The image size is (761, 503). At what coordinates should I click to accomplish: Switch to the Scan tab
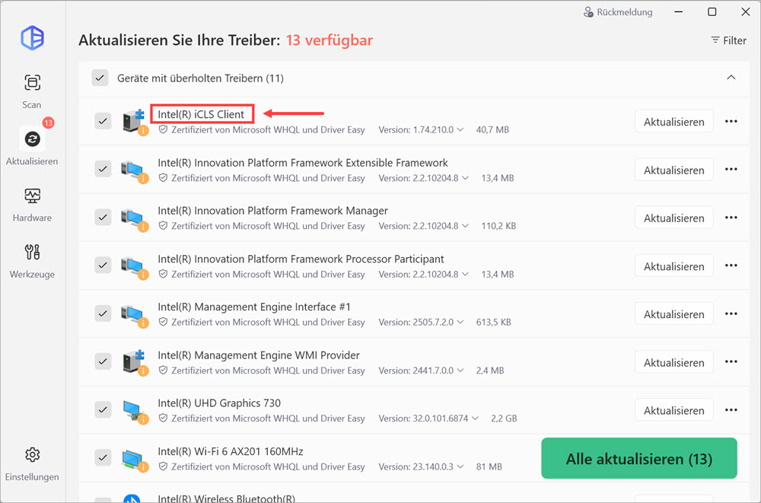[x=32, y=91]
